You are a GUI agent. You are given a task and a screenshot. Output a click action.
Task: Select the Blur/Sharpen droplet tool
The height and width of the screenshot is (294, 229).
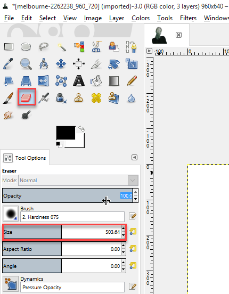[132, 98]
